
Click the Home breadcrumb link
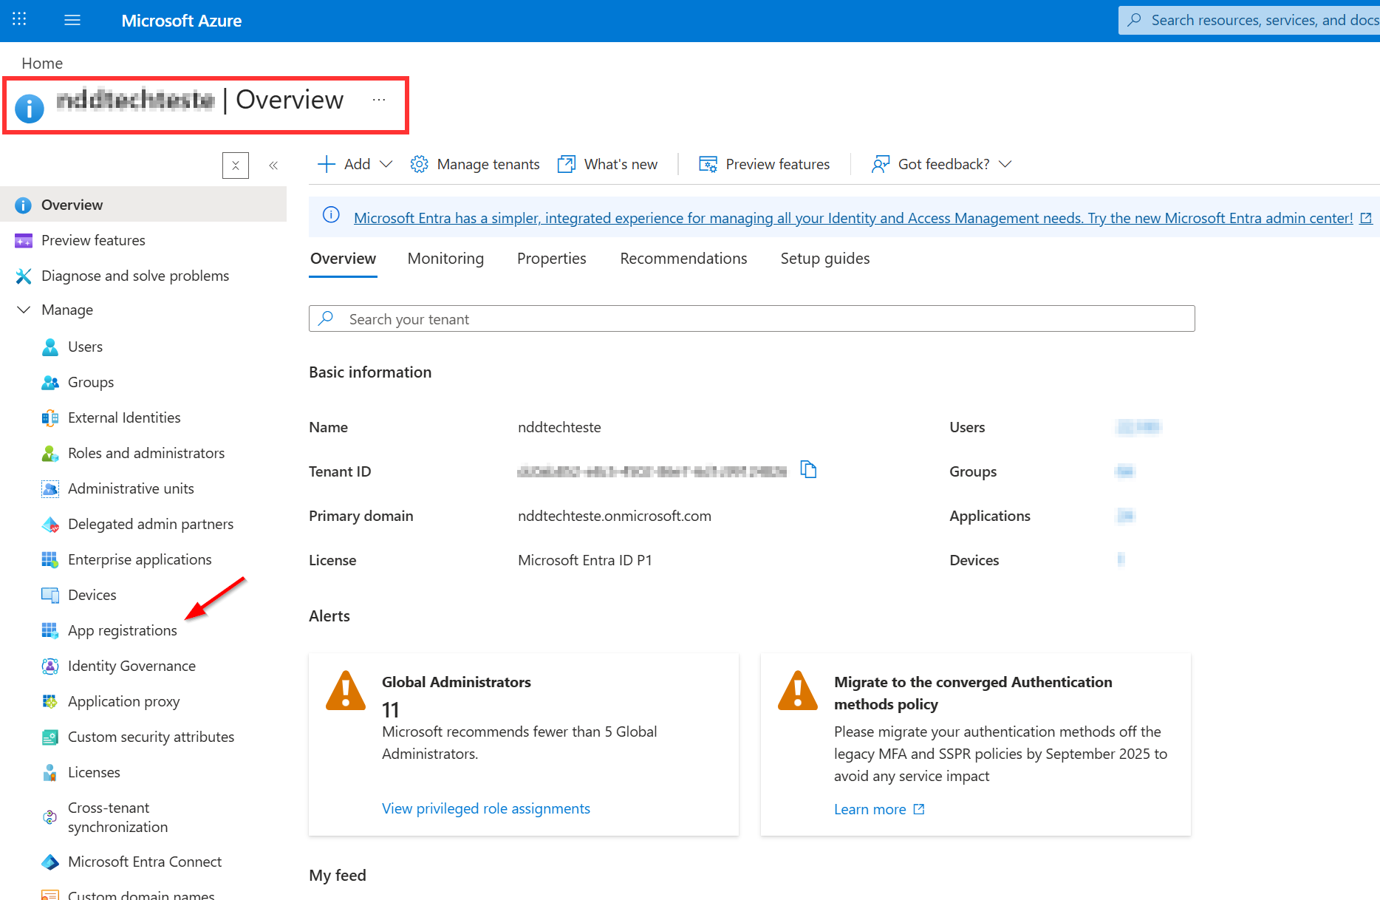coord(42,64)
